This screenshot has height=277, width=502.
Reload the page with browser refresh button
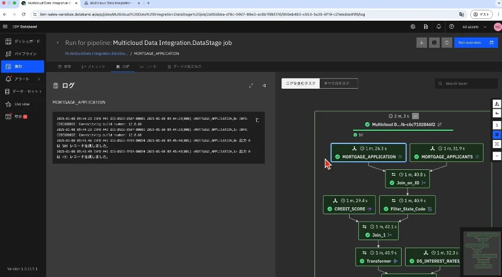click(24, 14)
